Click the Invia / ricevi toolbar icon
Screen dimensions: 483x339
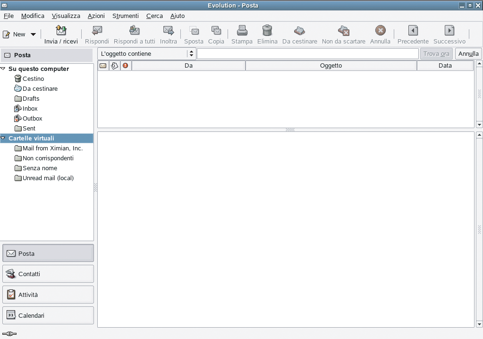click(x=61, y=31)
